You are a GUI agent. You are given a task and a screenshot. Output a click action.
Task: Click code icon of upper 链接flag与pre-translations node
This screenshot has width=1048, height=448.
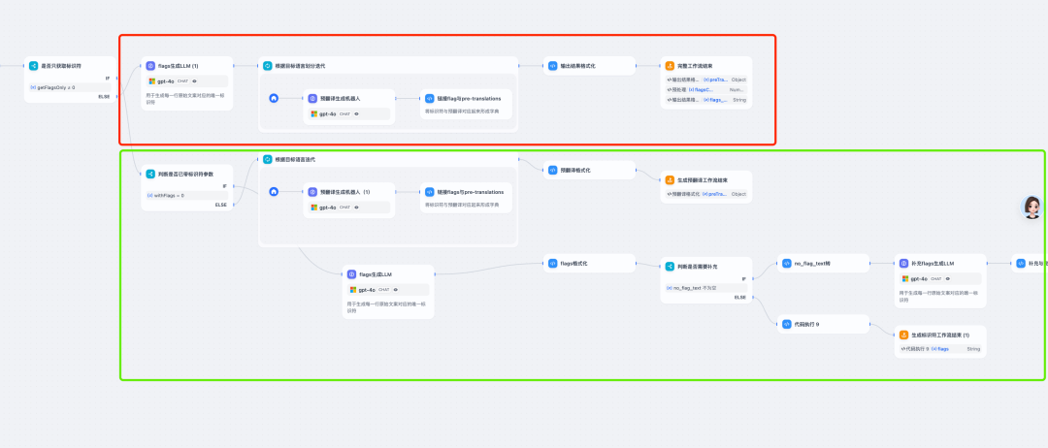click(x=429, y=98)
